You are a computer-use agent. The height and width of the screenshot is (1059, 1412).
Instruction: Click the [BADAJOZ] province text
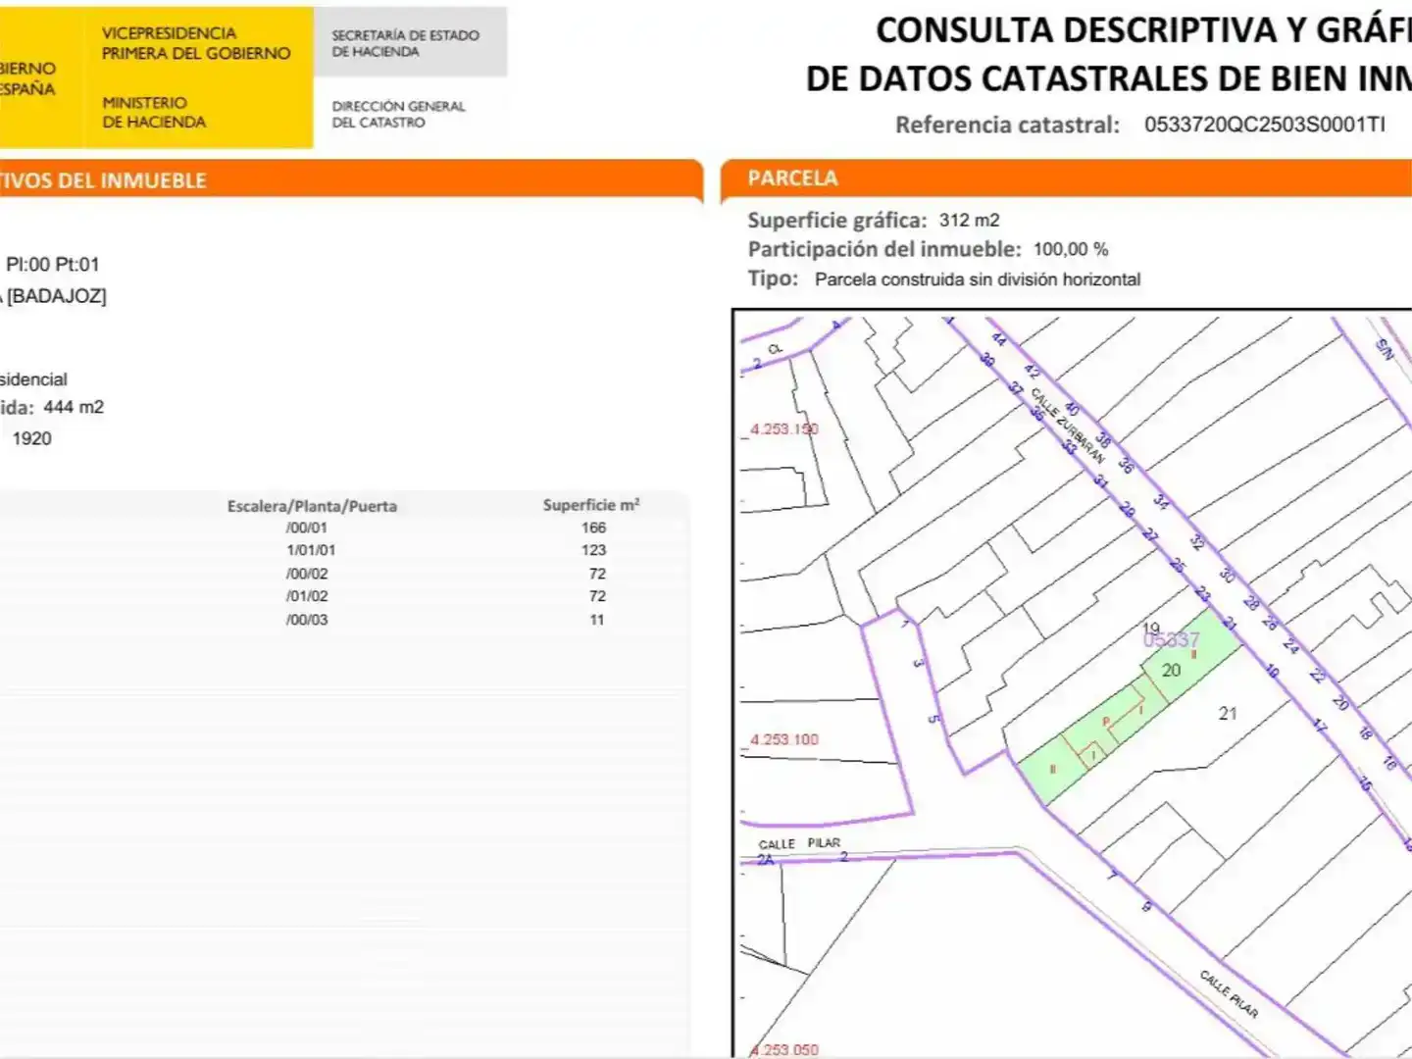tap(57, 296)
